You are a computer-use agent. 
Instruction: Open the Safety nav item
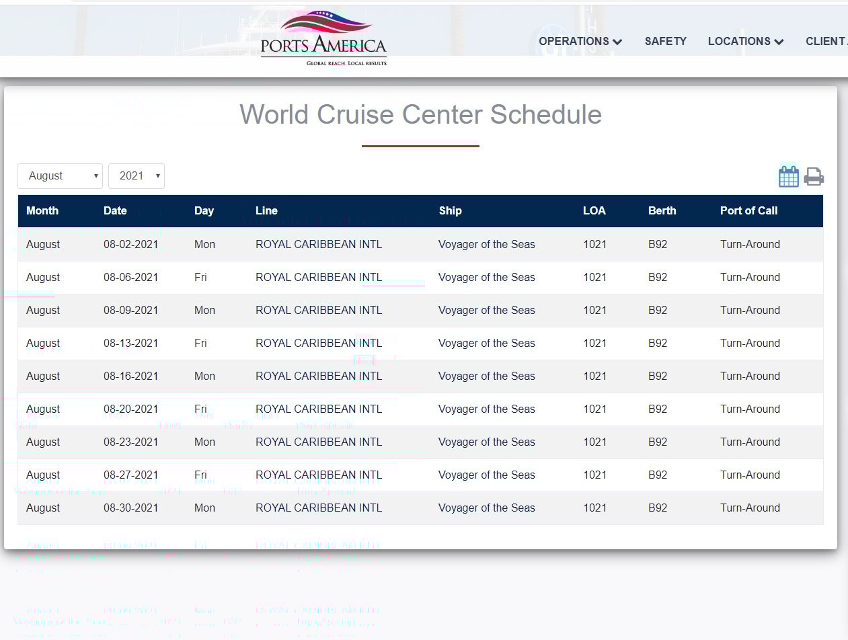[x=666, y=41]
